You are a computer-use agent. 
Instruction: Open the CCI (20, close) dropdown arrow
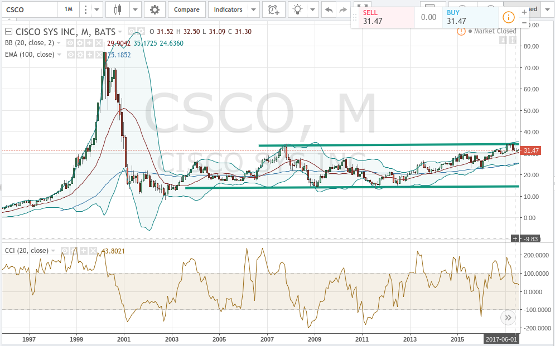pos(53,251)
